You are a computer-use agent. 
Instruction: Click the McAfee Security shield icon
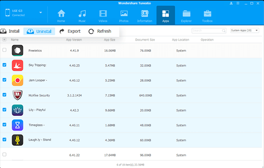point(18,95)
